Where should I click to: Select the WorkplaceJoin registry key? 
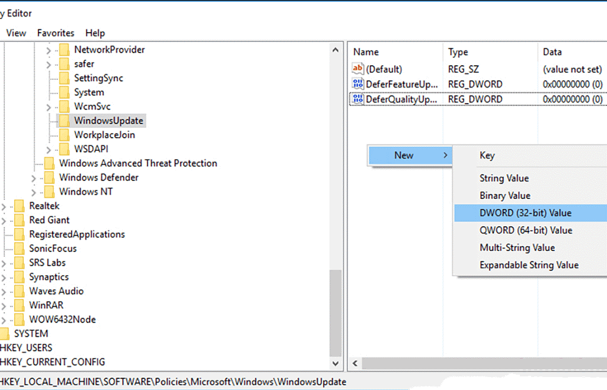click(104, 135)
